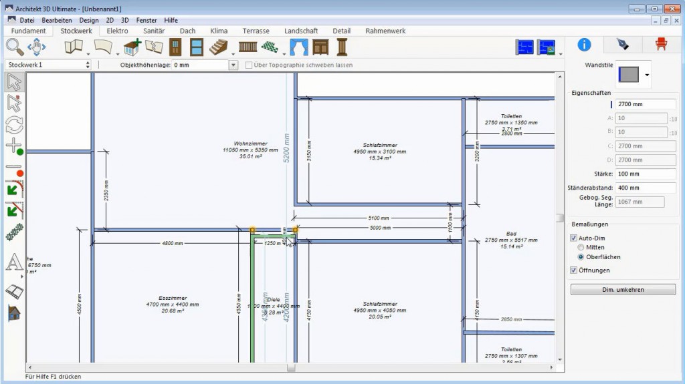Toggle the Öffnungen checkbox
Image resolution: width=685 pixels, height=384 pixels.
point(573,270)
